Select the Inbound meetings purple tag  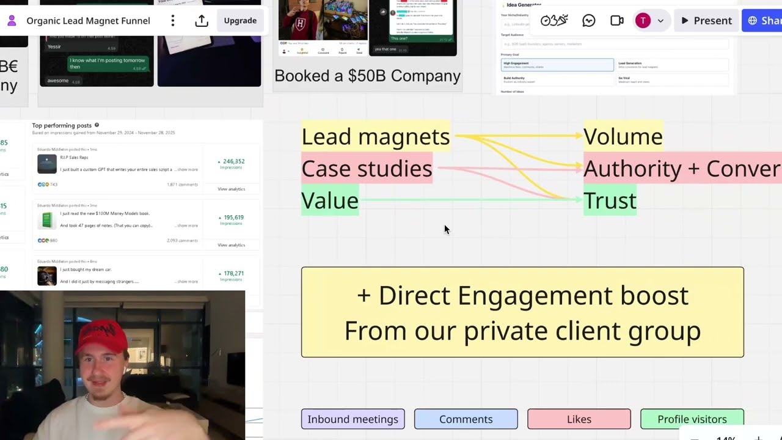coord(353,419)
